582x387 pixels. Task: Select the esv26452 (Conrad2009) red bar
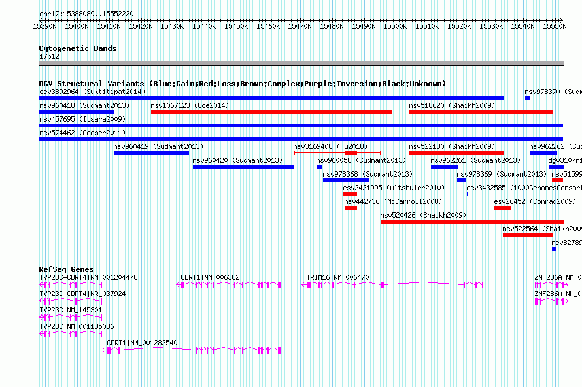click(503, 208)
